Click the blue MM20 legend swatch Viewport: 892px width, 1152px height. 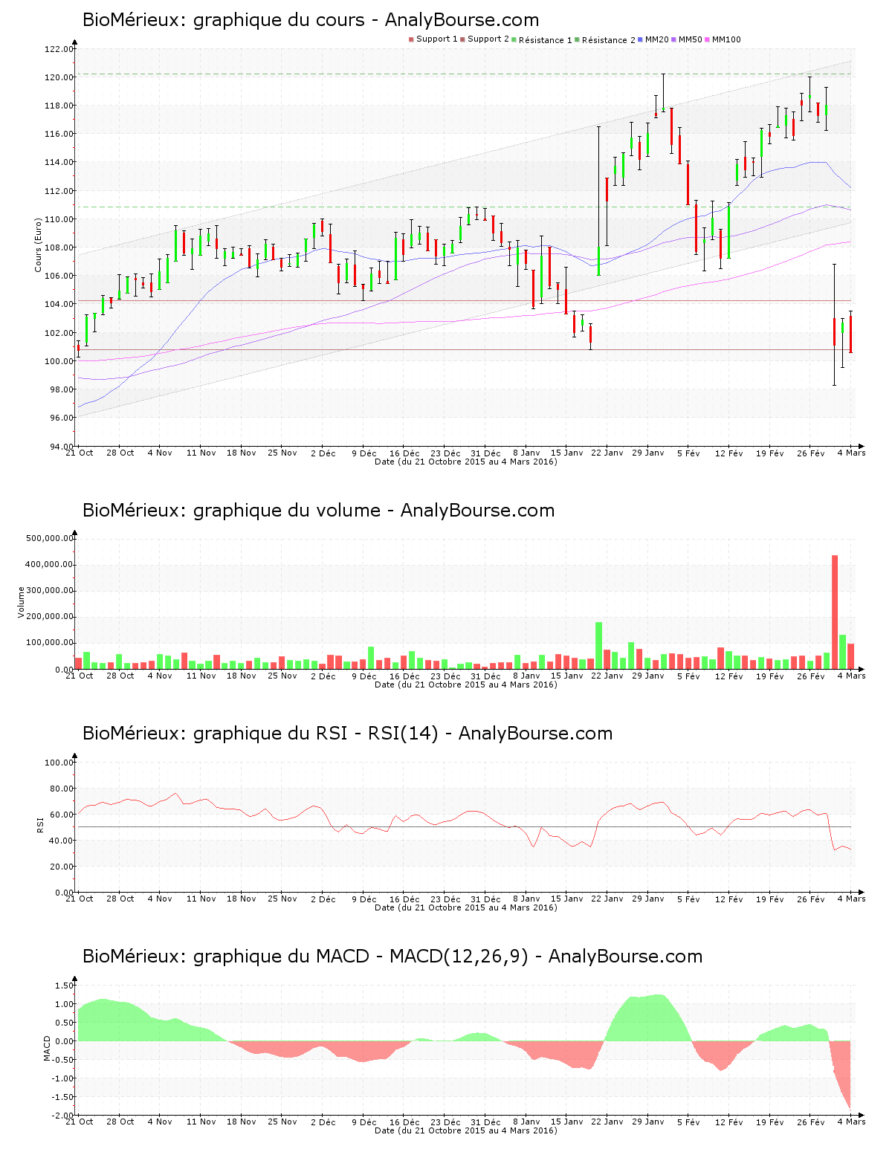tap(641, 39)
